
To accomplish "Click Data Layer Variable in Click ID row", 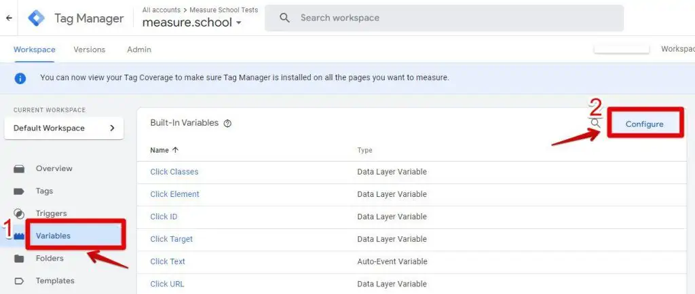I will point(392,217).
